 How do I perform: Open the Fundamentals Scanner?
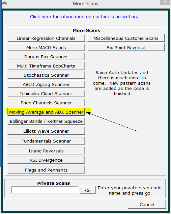tap(46, 141)
